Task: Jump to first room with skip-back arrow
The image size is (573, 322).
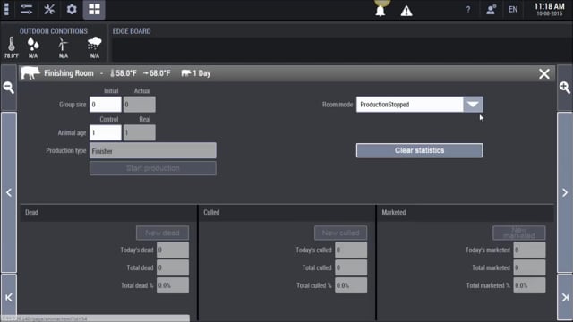Action: [x=9, y=298]
